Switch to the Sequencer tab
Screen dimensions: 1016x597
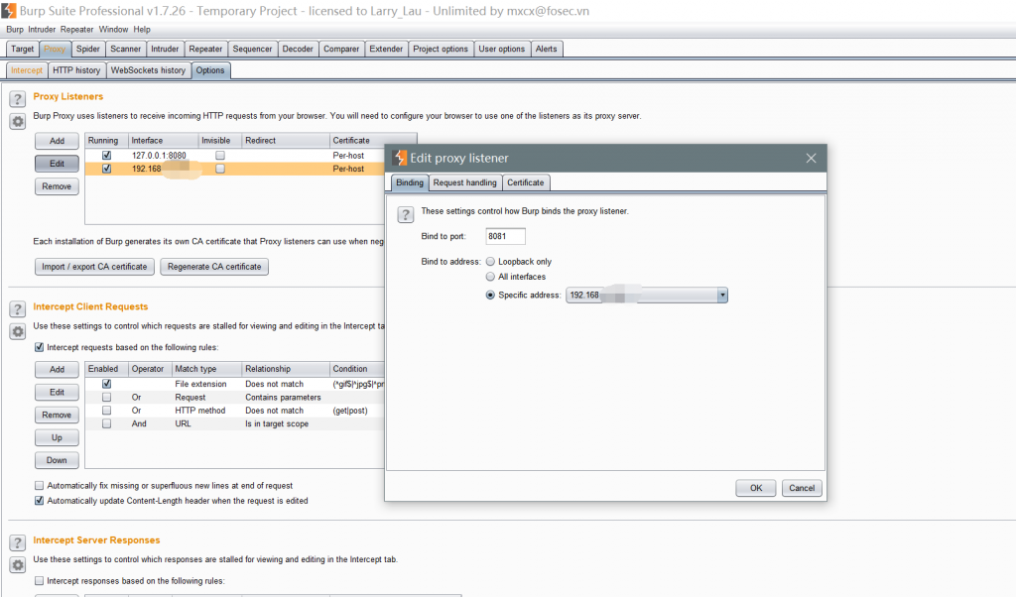[x=253, y=49]
